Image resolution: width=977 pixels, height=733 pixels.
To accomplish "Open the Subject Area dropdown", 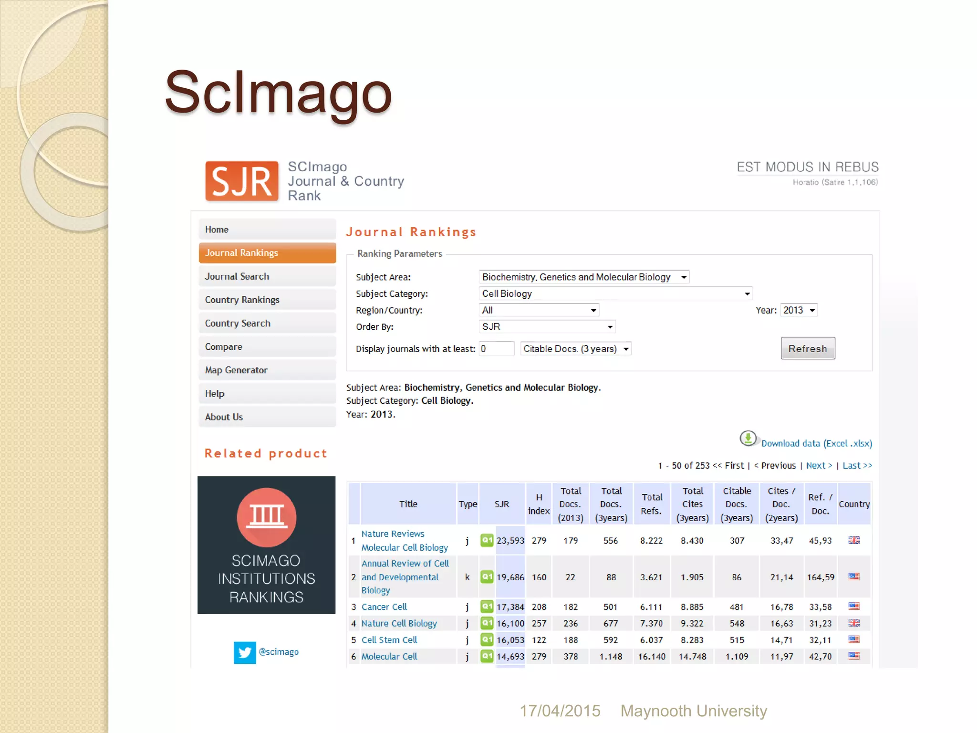I will tap(584, 277).
